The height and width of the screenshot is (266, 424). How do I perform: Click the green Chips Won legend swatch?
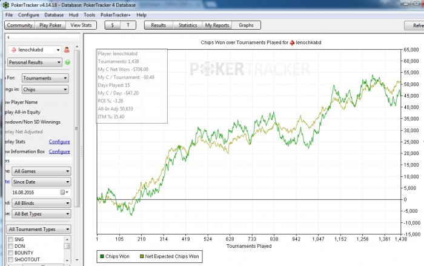pyautogui.click(x=102, y=257)
